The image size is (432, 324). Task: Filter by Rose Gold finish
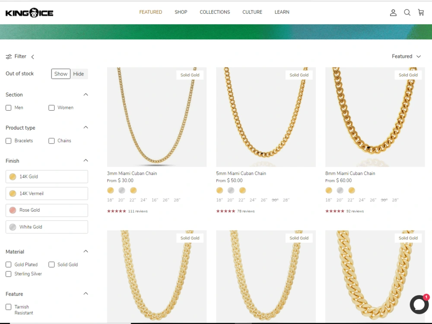(x=47, y=210)
